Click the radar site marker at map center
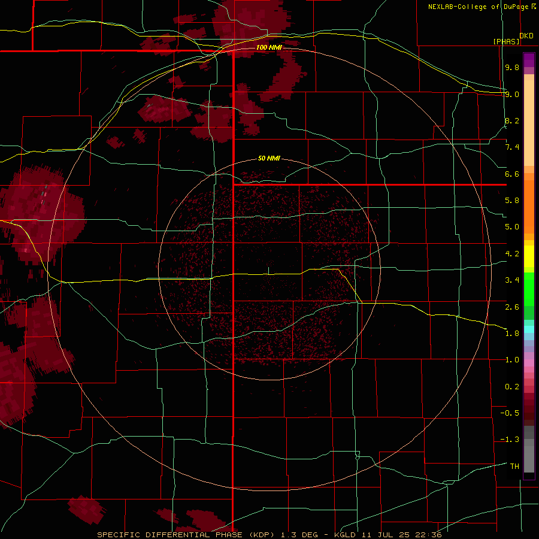Screen dimensions: 539x539 tap(268, 271)
